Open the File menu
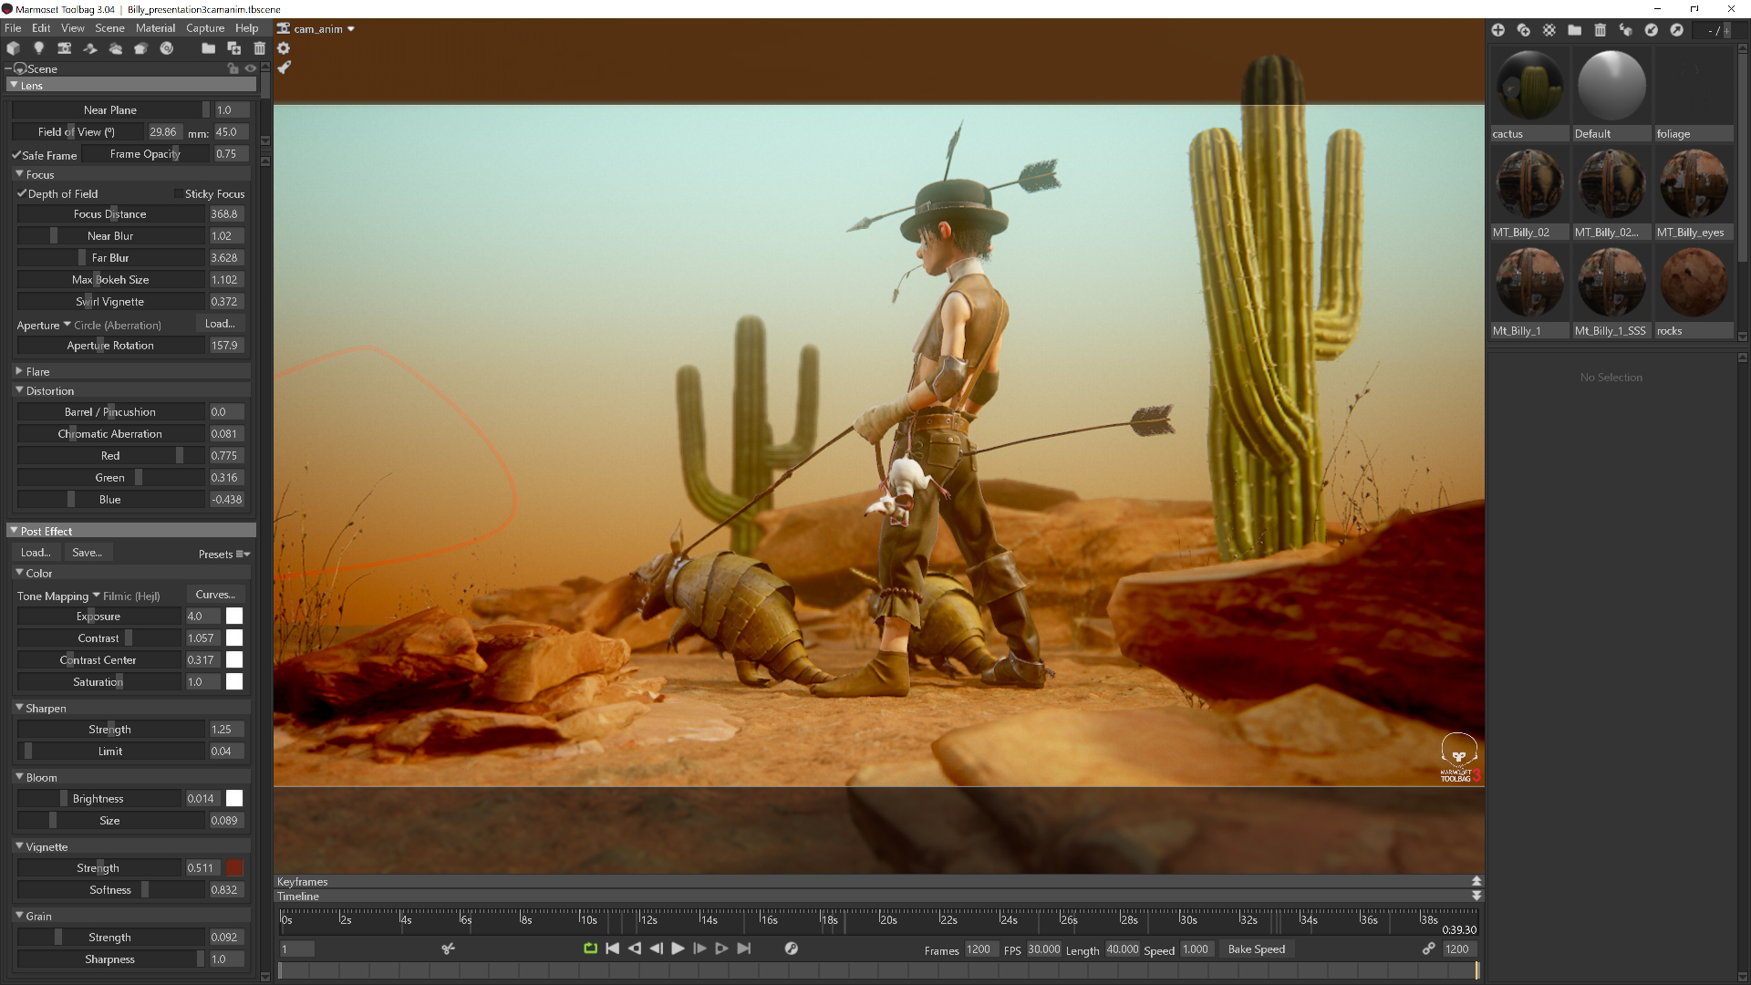The height and width of the screenshot is (985, 1751). tap(13, 28)
